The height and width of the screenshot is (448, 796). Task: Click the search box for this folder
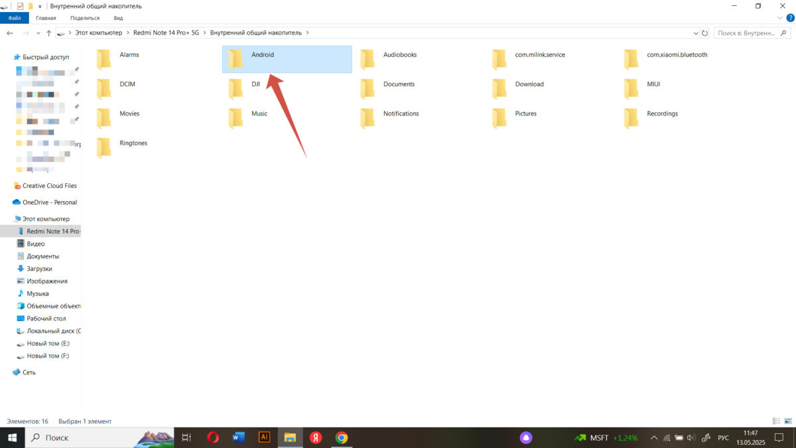(753, 33)
